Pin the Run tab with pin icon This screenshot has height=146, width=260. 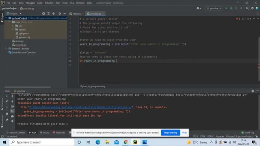coord(7,120)
